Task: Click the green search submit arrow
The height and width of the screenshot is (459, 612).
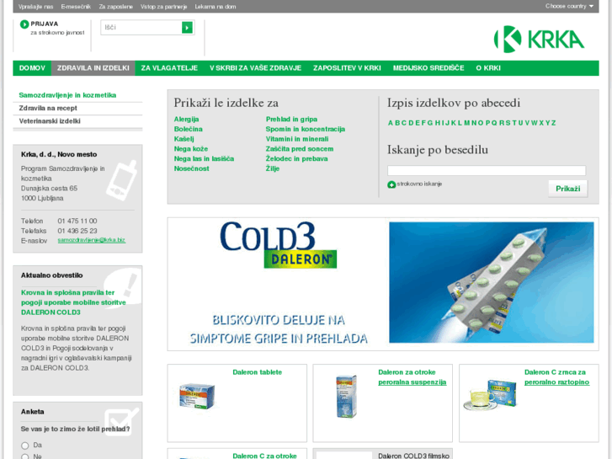Action: (x=188, y=28)
